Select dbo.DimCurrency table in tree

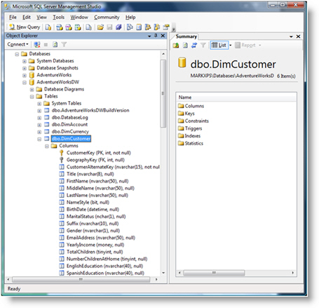tap(70, 131)
